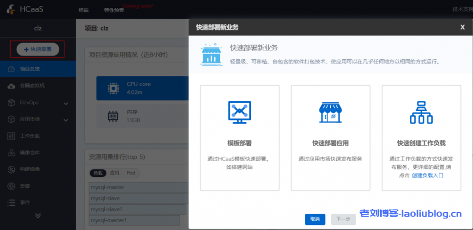This screenshot has width=473, height=230.
Task: Select the 快速部署应用 storefront icon
Action: point(330,112)
